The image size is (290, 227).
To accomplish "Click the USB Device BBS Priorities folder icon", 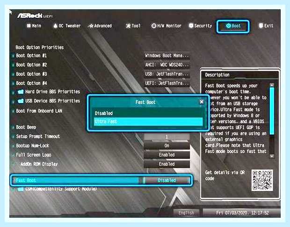I will point(21,101).
